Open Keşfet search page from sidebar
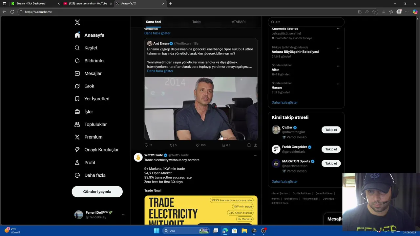 click(x=86, y=48)
